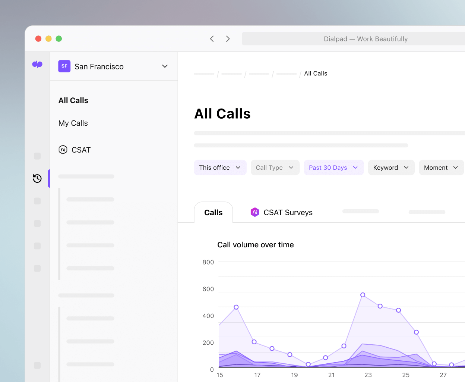Click the SF office avatar badge
This screenshot has width=465, height=382.
tap(64, 66)
